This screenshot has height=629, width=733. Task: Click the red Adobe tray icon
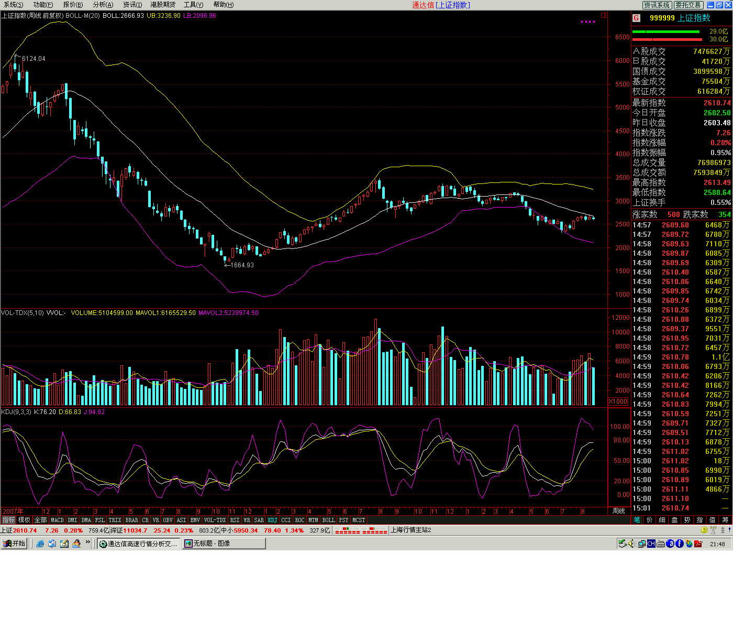tap(698, 544)
